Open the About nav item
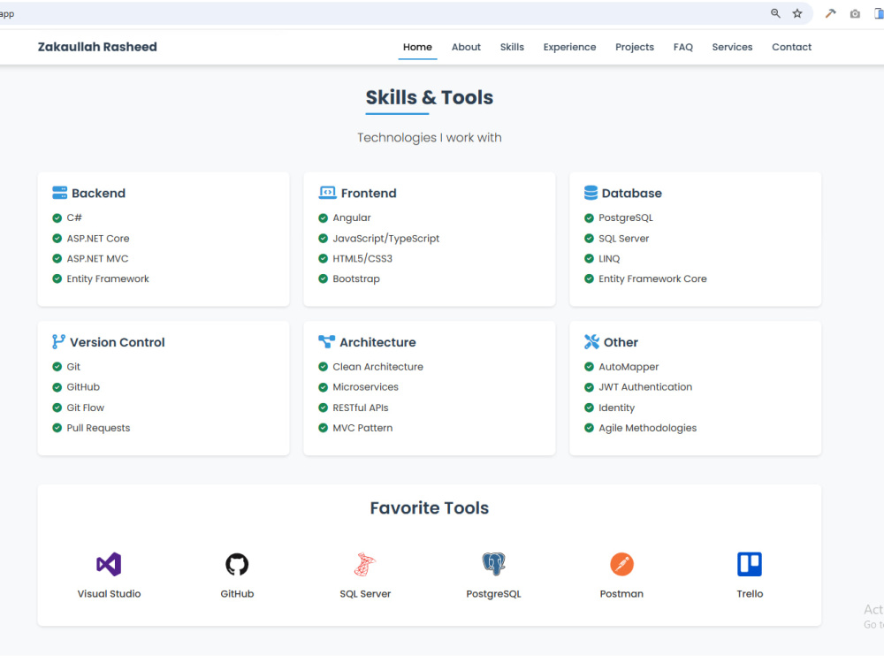This screenshot has width=884, height=663. (x=466, y=48)
